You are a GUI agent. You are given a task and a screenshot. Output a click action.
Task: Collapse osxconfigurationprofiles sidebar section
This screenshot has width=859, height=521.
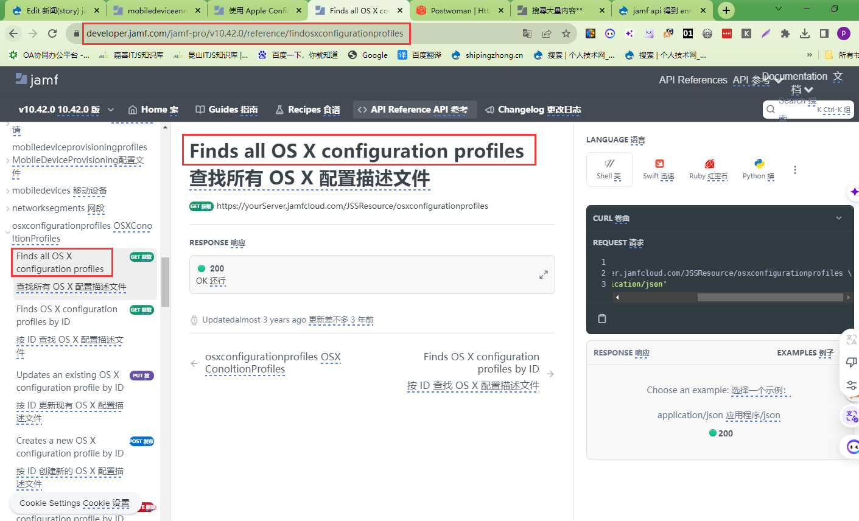coord(8,232)
